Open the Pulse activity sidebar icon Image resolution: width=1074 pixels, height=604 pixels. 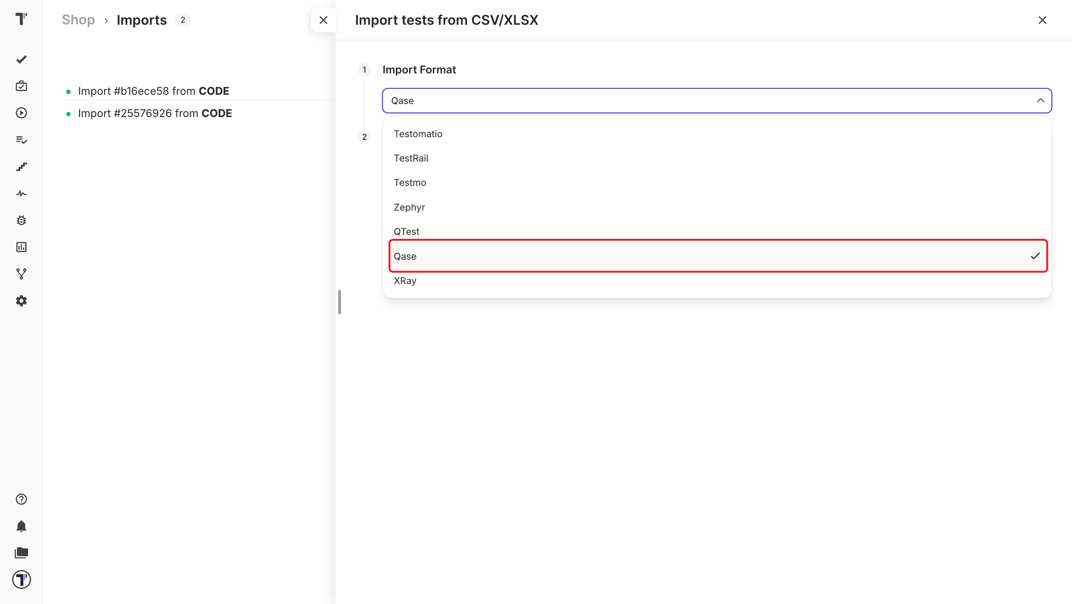tap(21, 193)
